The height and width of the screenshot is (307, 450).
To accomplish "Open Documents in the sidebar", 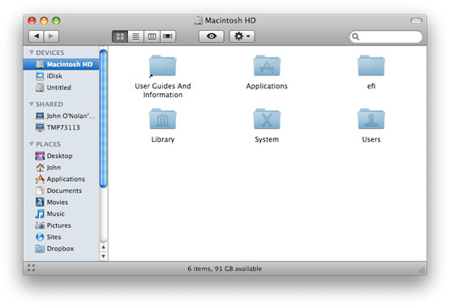I will (61, 190).
